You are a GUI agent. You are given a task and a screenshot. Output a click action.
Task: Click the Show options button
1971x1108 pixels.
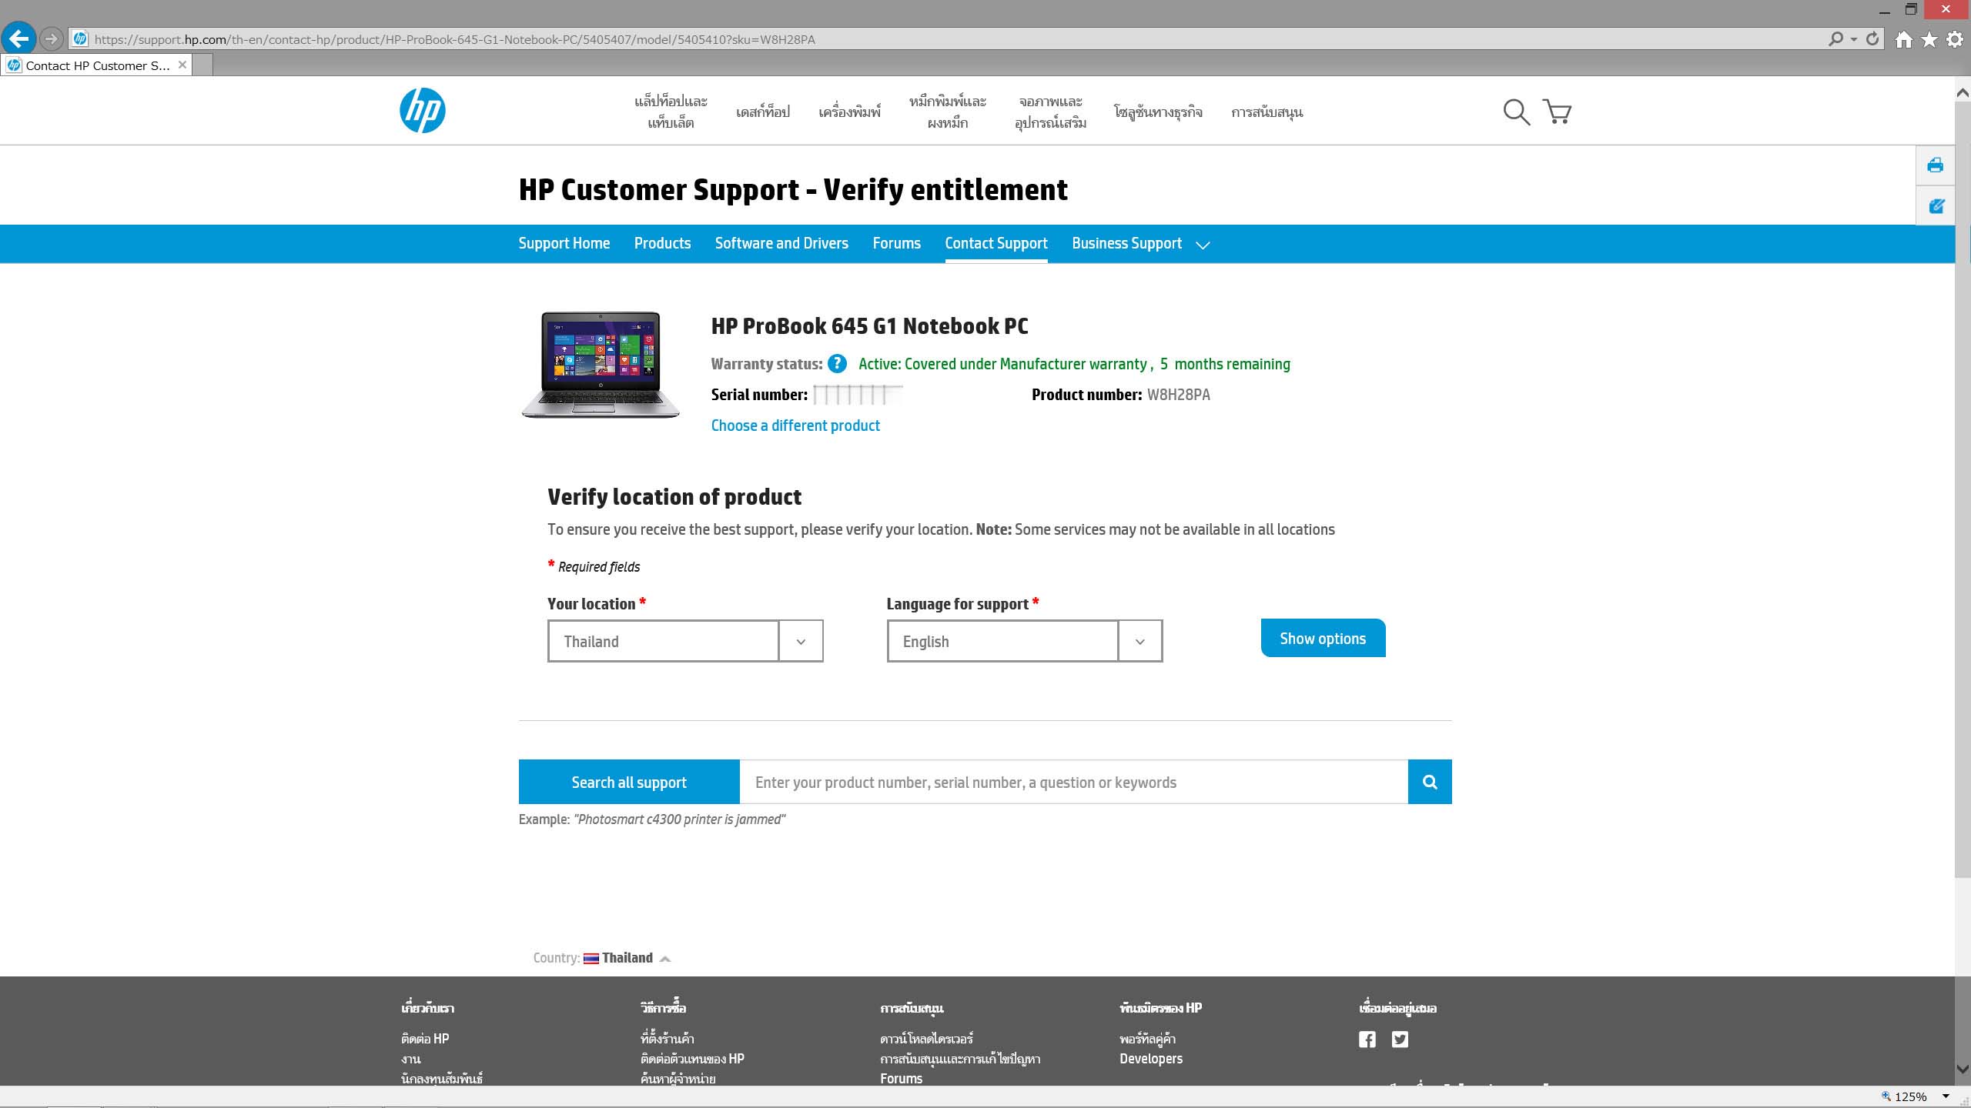coord(1323,638)
